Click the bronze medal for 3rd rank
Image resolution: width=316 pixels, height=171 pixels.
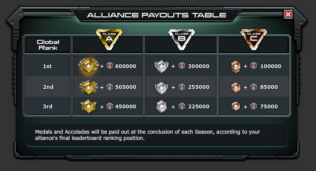[x=236, y=106]
